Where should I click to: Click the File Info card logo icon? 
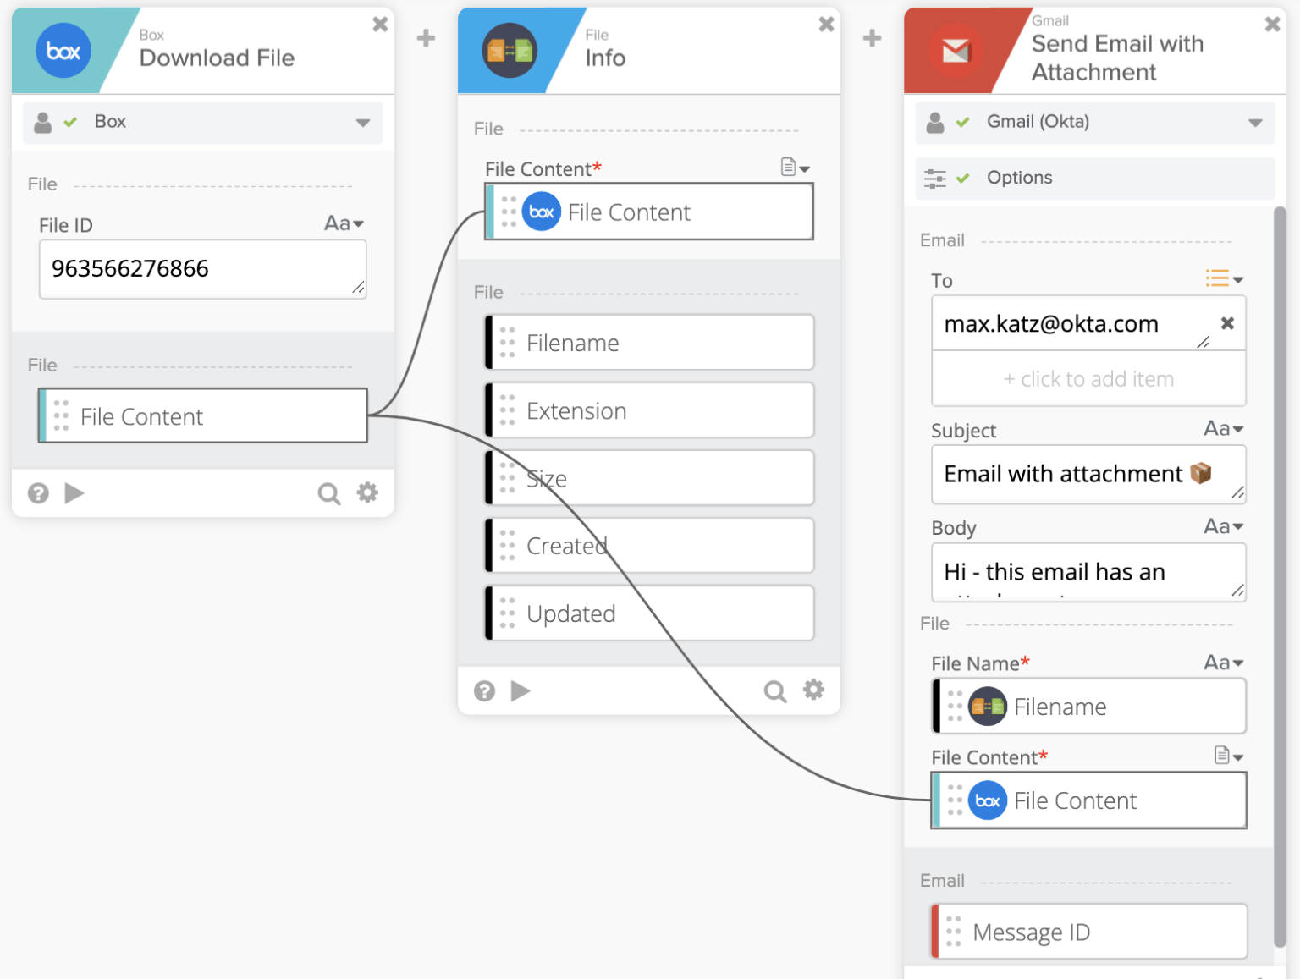click(510, 51)
